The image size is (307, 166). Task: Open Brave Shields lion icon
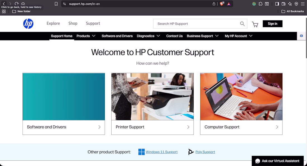tap(222, 4)
